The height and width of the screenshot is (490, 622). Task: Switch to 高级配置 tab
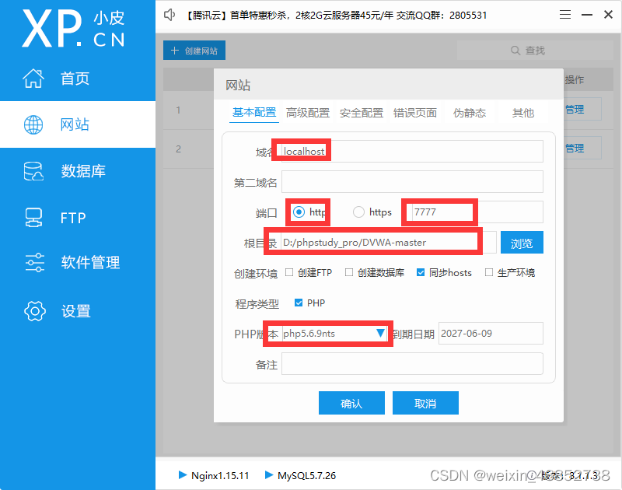pyautogui.click(x=308, y=113)
